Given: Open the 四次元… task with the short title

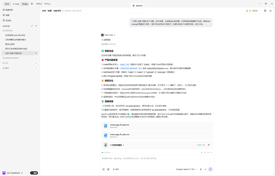Looking at the screenshot, I should (10, 44).
